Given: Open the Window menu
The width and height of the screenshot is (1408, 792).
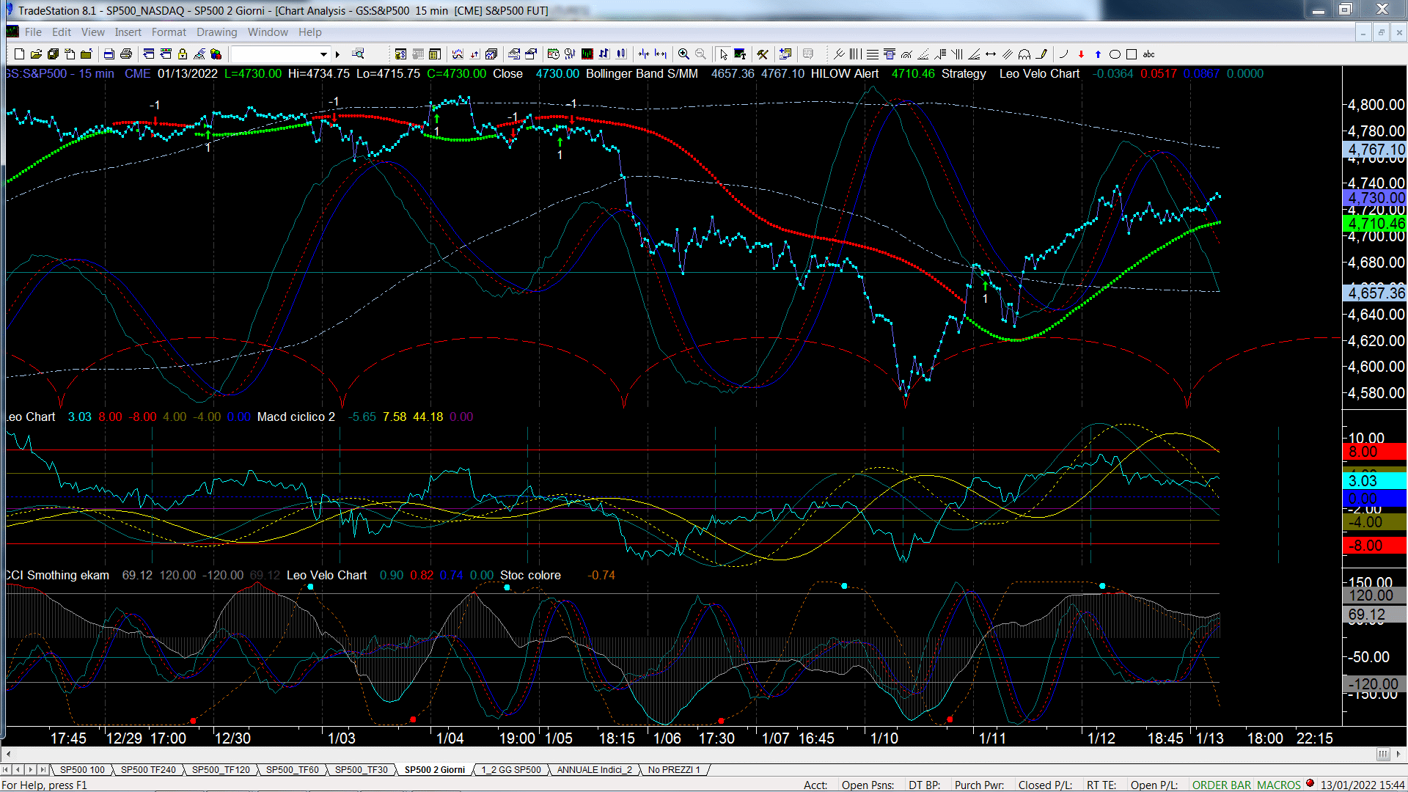Looking at the screenshot, I should pyautogui.click(x=268, y=32).
